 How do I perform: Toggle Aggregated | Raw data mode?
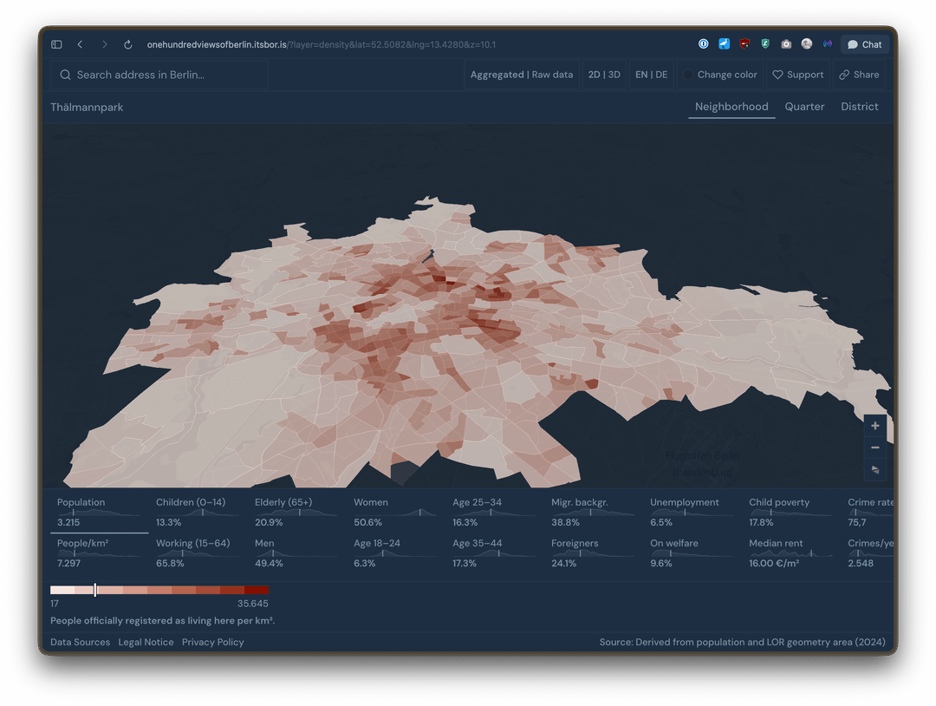(521, 75)
